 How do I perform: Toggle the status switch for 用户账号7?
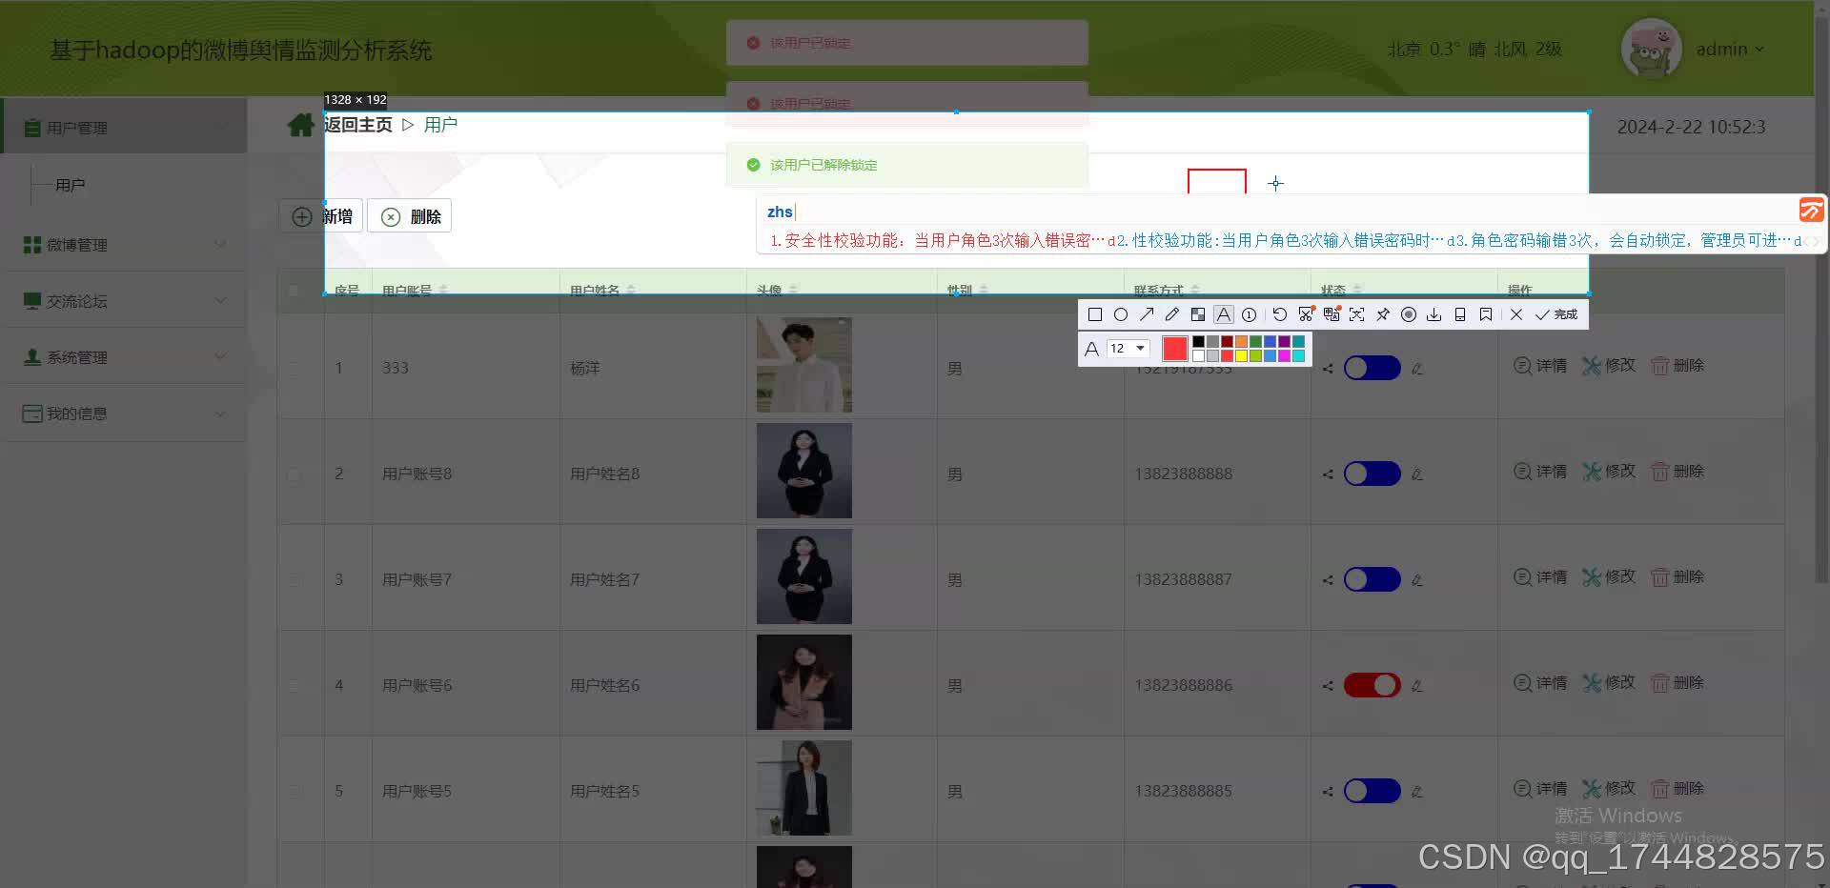1372,579
